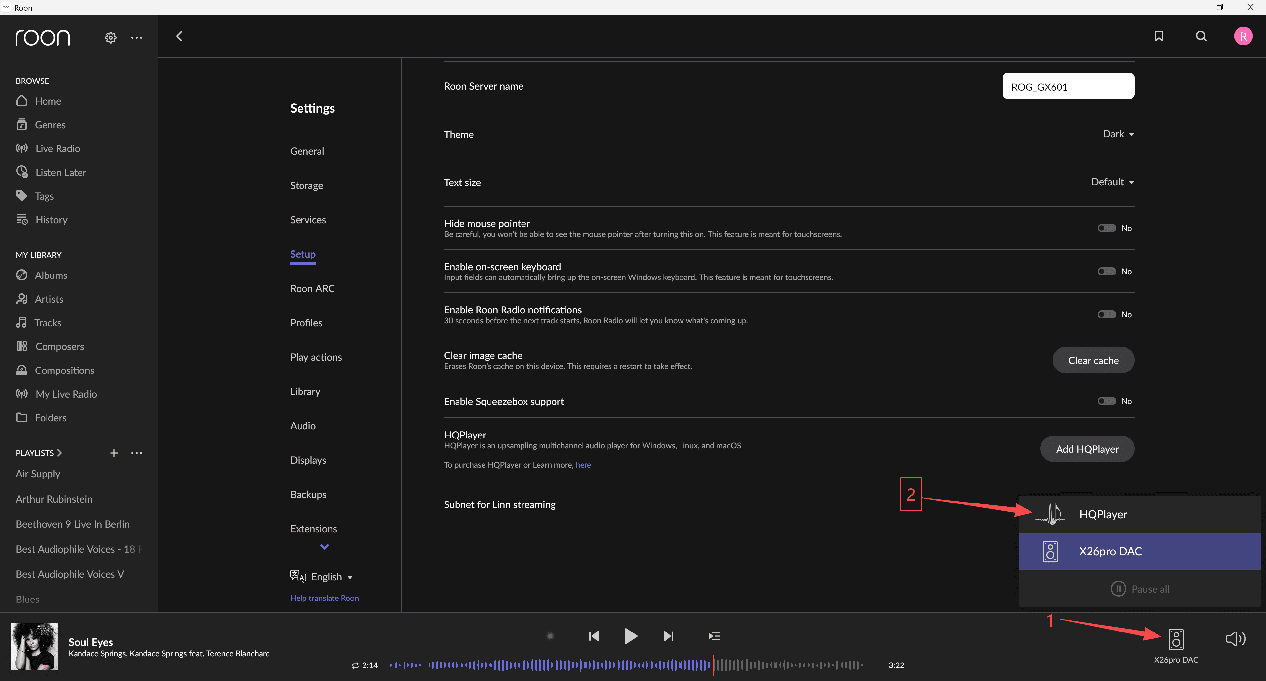Select X26pro DAC zone in the popup
This screenshot has width=1266, height=681.
pos(1140,551)
